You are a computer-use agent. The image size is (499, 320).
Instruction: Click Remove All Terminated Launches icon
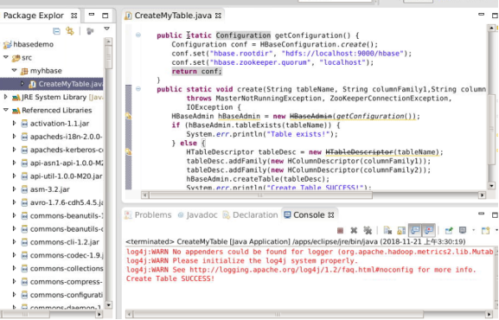coord(368,230)
